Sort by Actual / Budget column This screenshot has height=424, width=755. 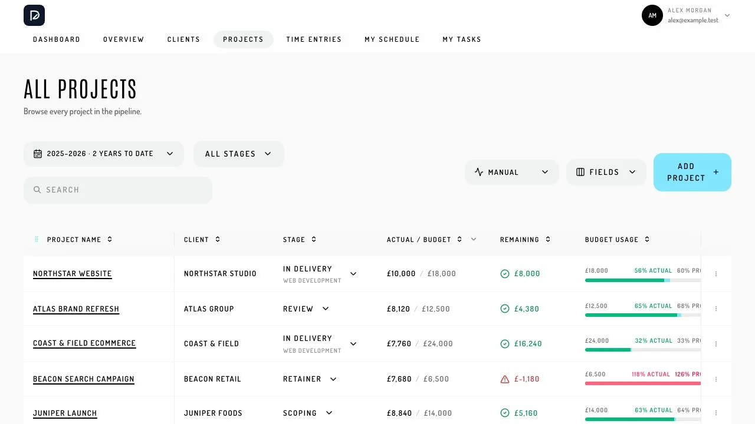(425, 240)
